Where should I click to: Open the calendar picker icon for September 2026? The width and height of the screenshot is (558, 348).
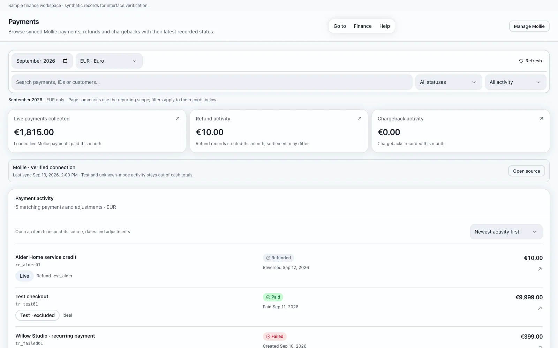[65, 61]
